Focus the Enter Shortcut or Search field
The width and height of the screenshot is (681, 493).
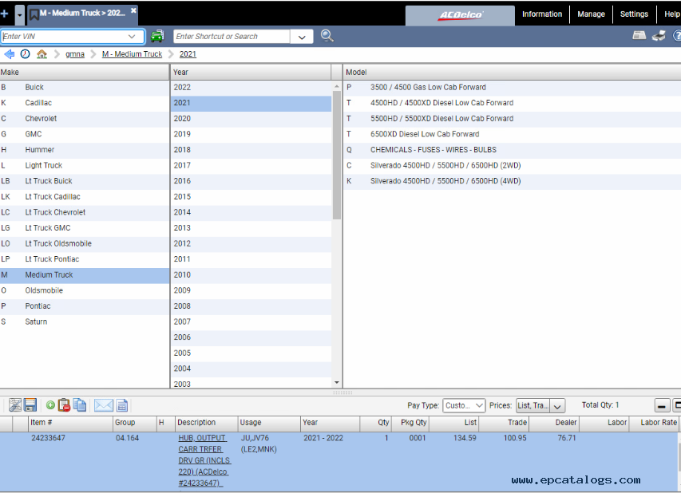point(232,37)
